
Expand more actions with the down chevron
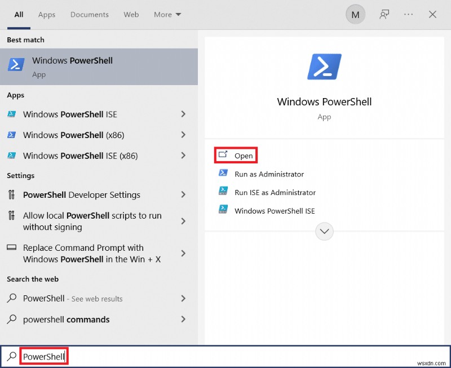click(x=324, y=231)
